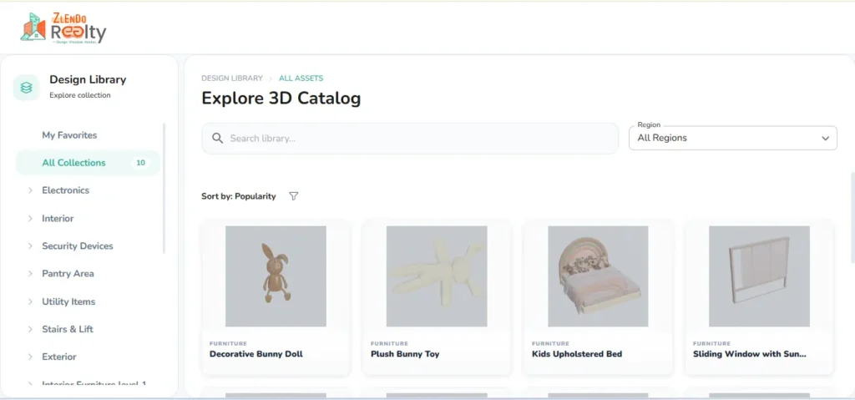Expand the Exterior category chevron
This screenshot has width=855, height=400.
pos(30,357)
